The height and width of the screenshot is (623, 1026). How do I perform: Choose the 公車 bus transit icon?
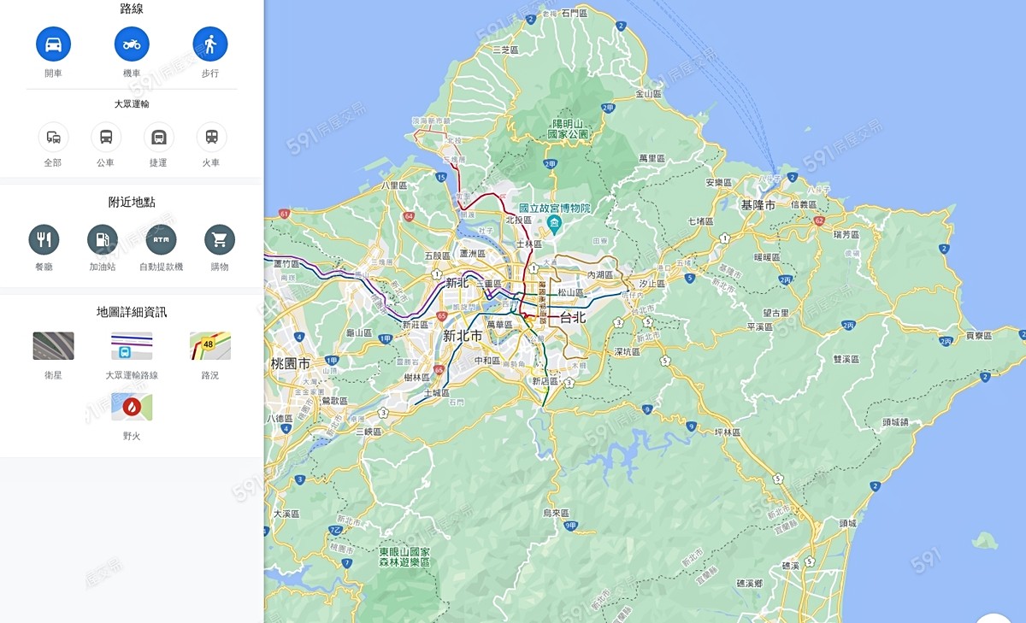click(106, 137)
